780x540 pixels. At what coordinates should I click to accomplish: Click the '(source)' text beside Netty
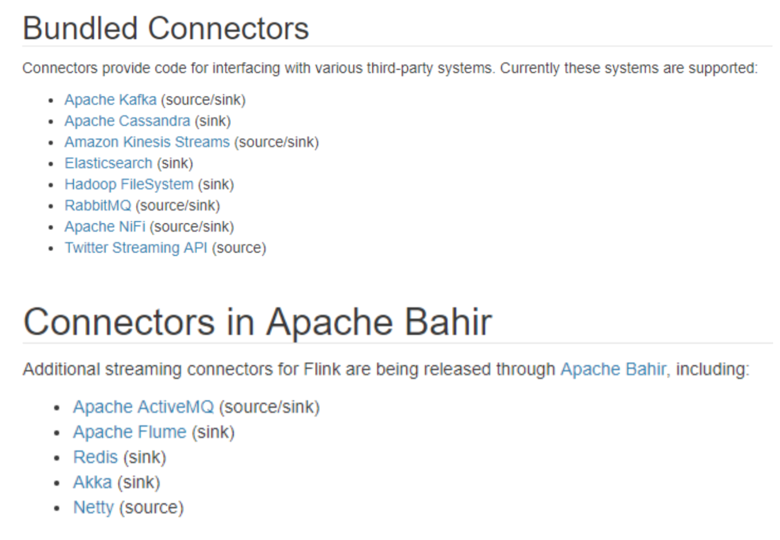[152, 508]
